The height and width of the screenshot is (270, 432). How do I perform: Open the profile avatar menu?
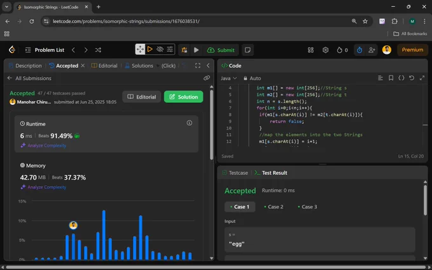click(x=386, y=50)
